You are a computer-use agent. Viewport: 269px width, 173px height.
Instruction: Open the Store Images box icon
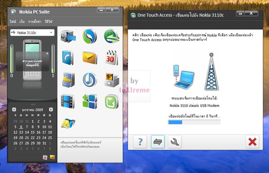pos(112,80)
